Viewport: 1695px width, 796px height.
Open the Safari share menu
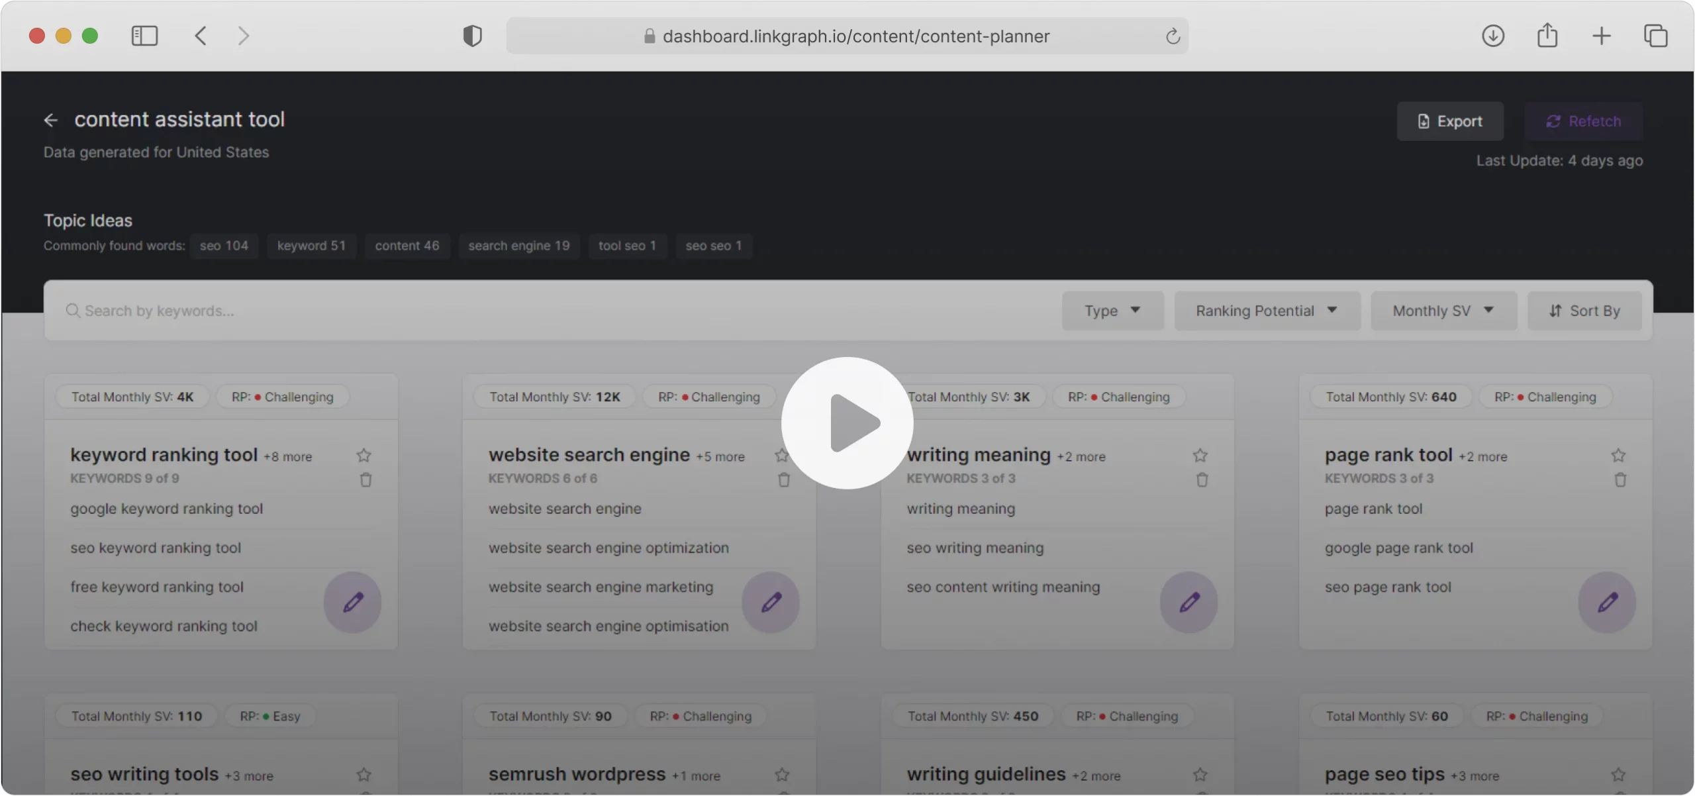[1547, 35]
